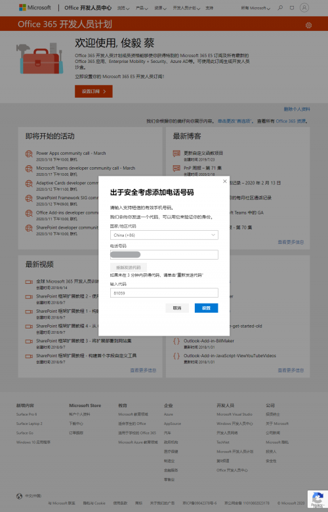View more info link in code samples panel
This screenshot has width=328, height=512.
coord(291,370)
